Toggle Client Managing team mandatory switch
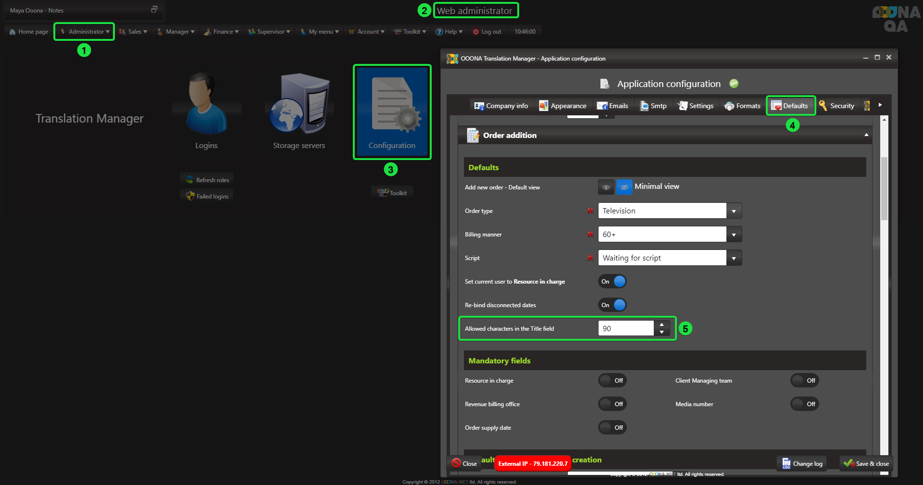Viewport: 923px width, 485px height. [x=805, y=380]
